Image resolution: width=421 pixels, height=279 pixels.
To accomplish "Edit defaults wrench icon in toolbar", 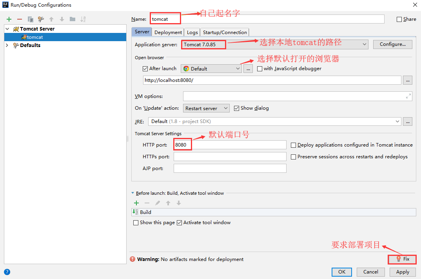I will click(x=41, y=19).
